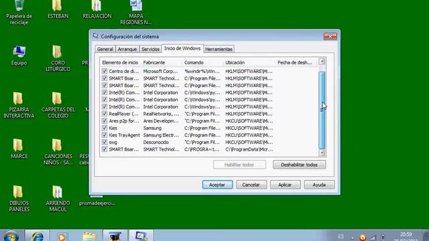The width and height of the screenshot is (429, 241).
Task: Sort by Elemento de inicio column
Action: [120, 62]
